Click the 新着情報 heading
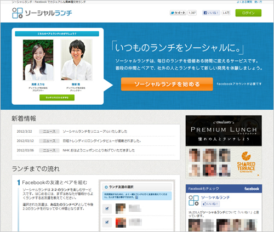The width and height of the screenshot is (274, 232). tap(24, 118)
